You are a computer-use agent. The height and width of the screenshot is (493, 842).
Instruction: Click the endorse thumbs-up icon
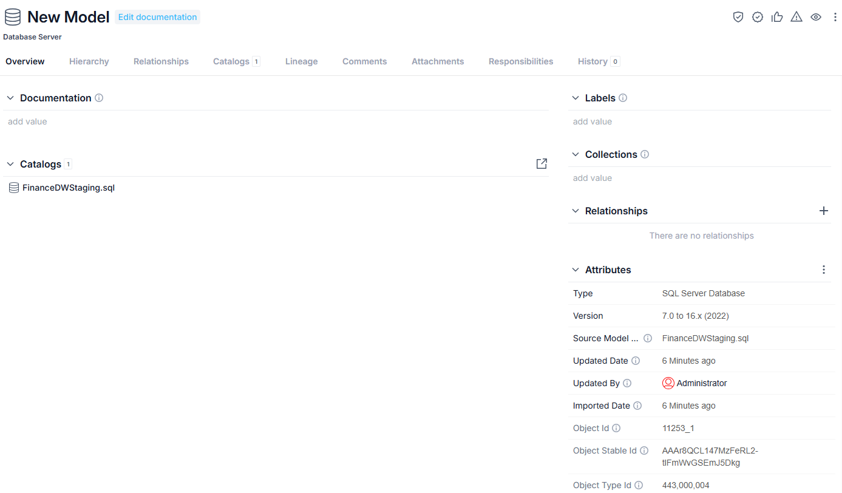(777, 17)
